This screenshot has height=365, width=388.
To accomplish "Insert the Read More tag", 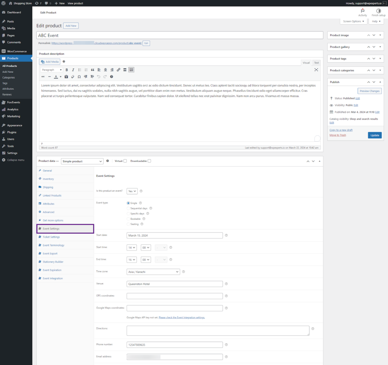I will (x=125, y=70).
